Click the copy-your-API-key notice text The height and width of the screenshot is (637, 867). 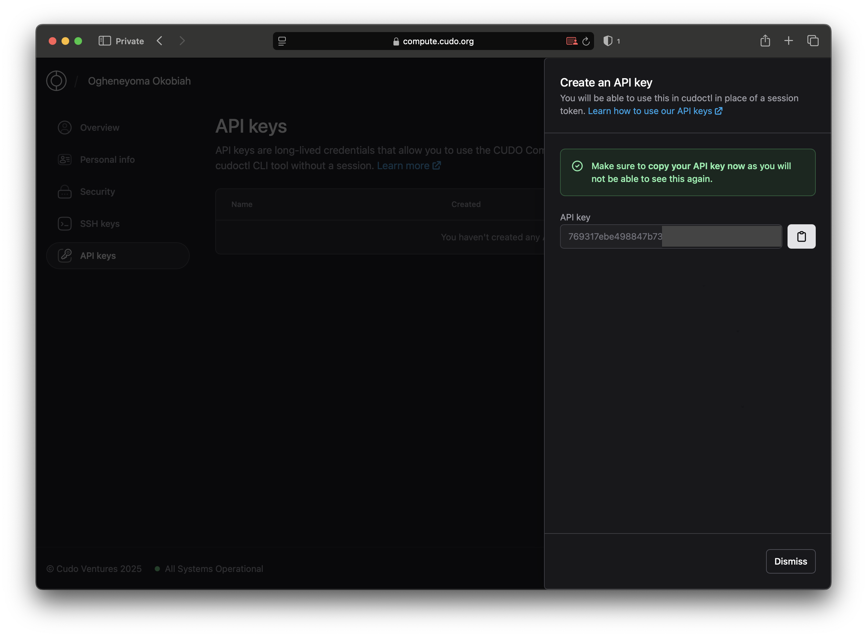click(x=691, y=172)
